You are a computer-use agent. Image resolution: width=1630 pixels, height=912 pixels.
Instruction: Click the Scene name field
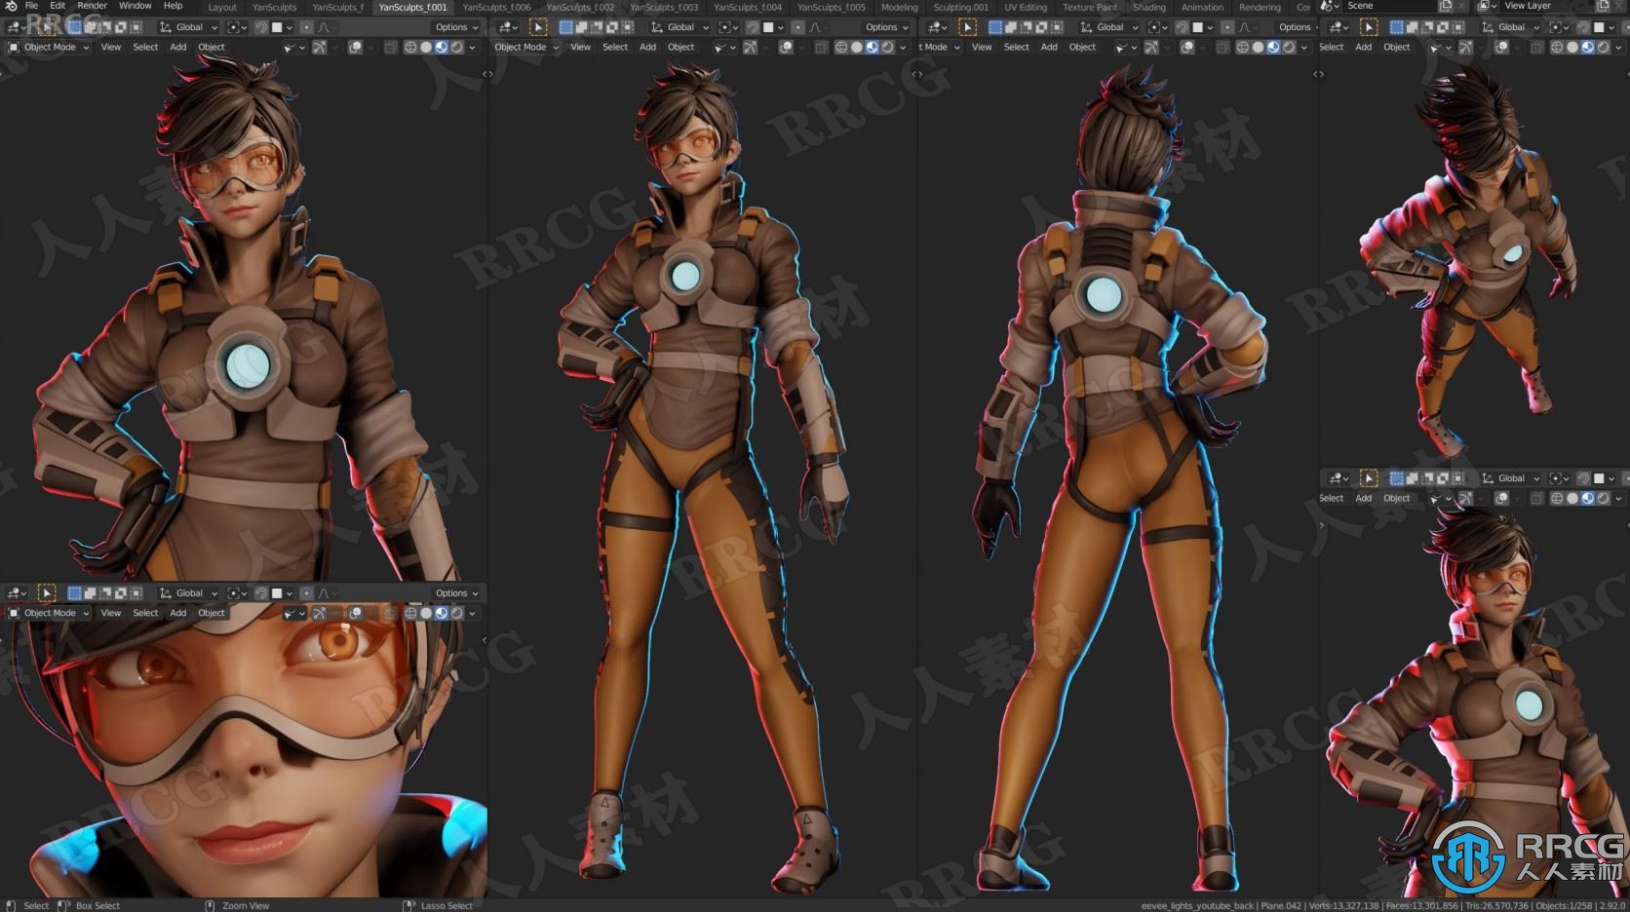pyautogui.click(x=1388, y=6)
